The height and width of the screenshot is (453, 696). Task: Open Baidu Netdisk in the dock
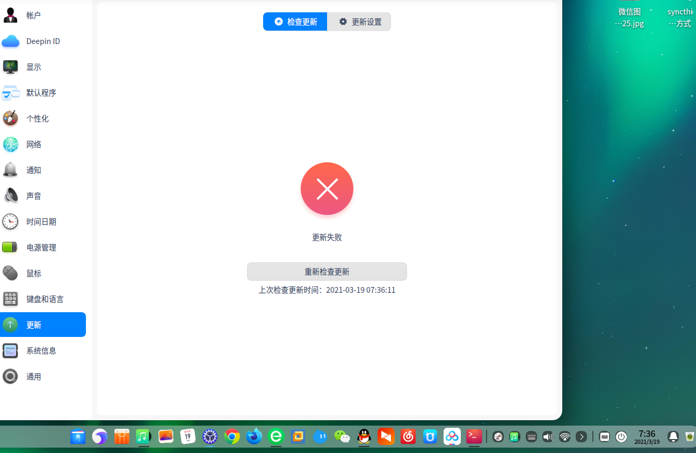point(452,436)
